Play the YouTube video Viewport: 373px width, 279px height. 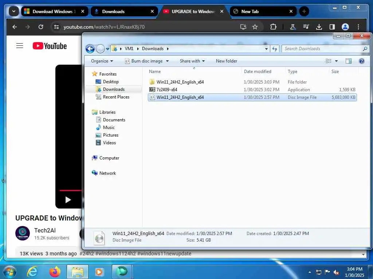(68, 200)
